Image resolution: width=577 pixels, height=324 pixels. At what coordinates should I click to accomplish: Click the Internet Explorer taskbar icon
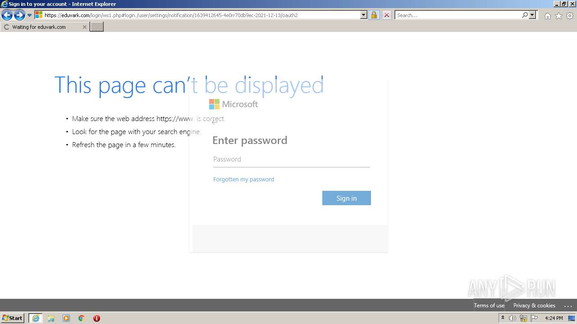click(x=36, y=318)
